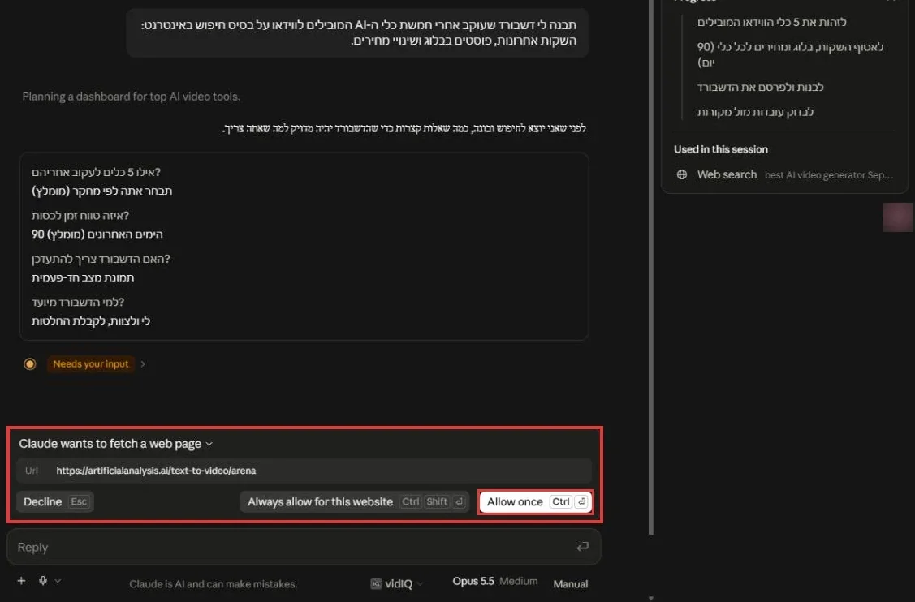Click the send arrow in the Reply box
Image resolution: width=915 pixels, height=602 pixels.
(x=582, y=547)
